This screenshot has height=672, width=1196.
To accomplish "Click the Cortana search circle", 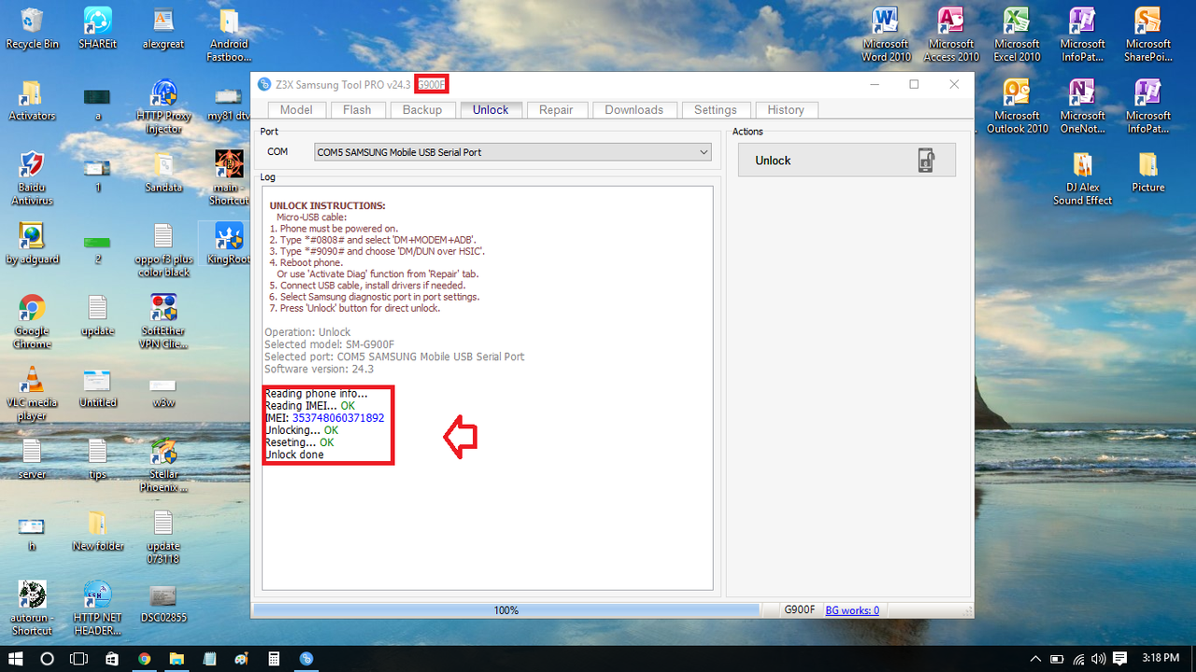I will click(x=48, y=659).
